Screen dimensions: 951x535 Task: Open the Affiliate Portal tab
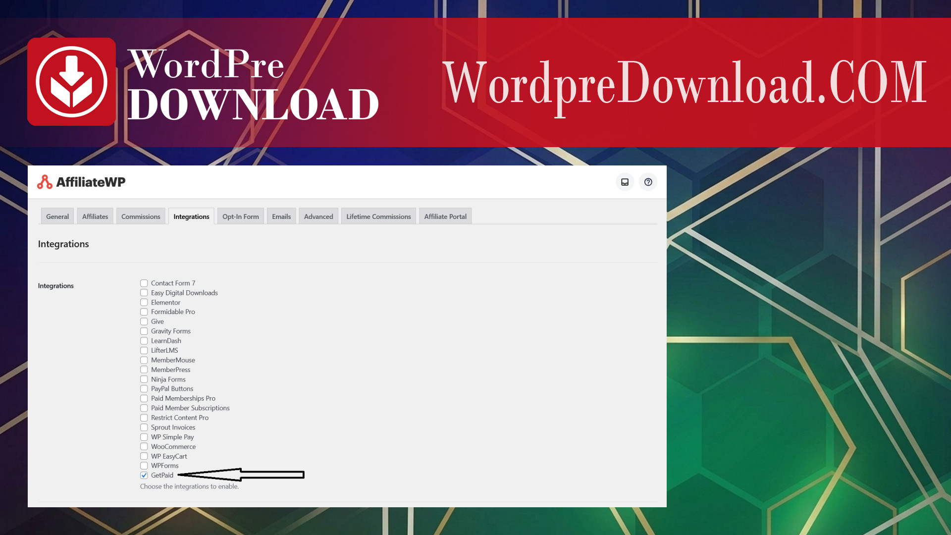(445, 216)
